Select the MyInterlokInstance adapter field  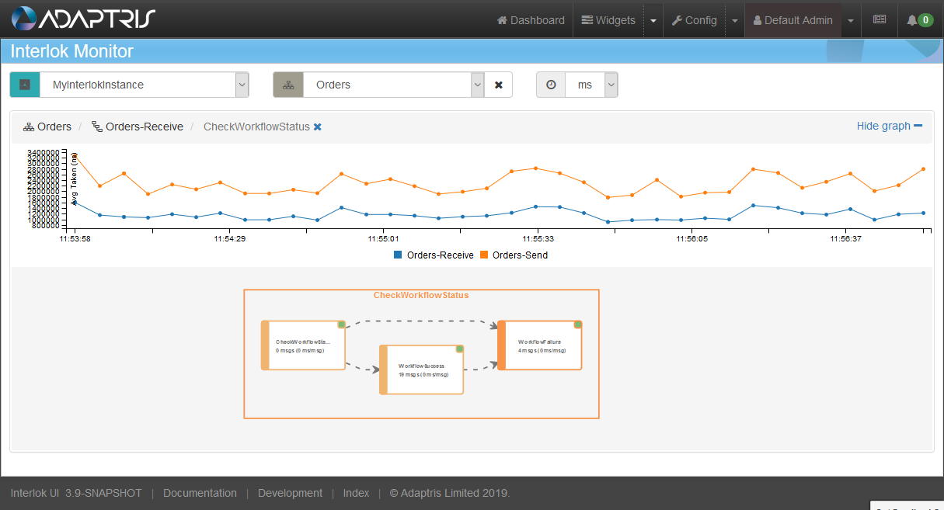(138, 85)
